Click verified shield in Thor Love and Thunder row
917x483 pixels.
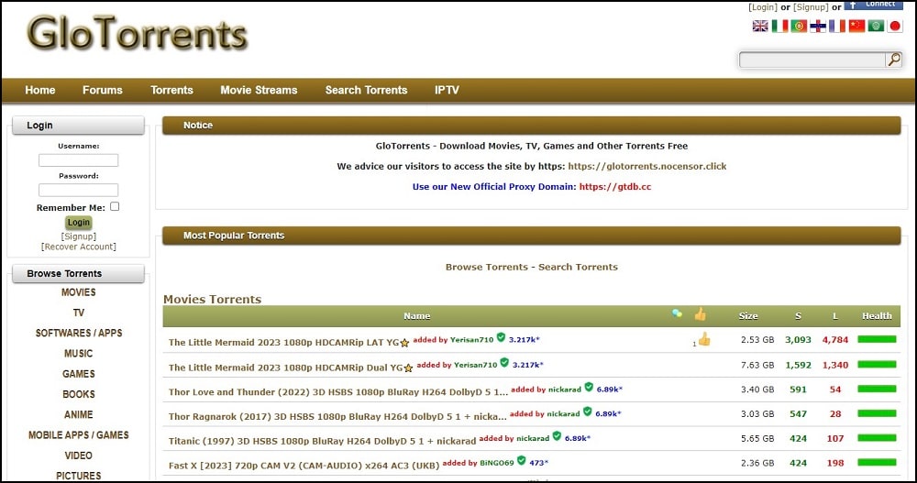click(589, 387)
